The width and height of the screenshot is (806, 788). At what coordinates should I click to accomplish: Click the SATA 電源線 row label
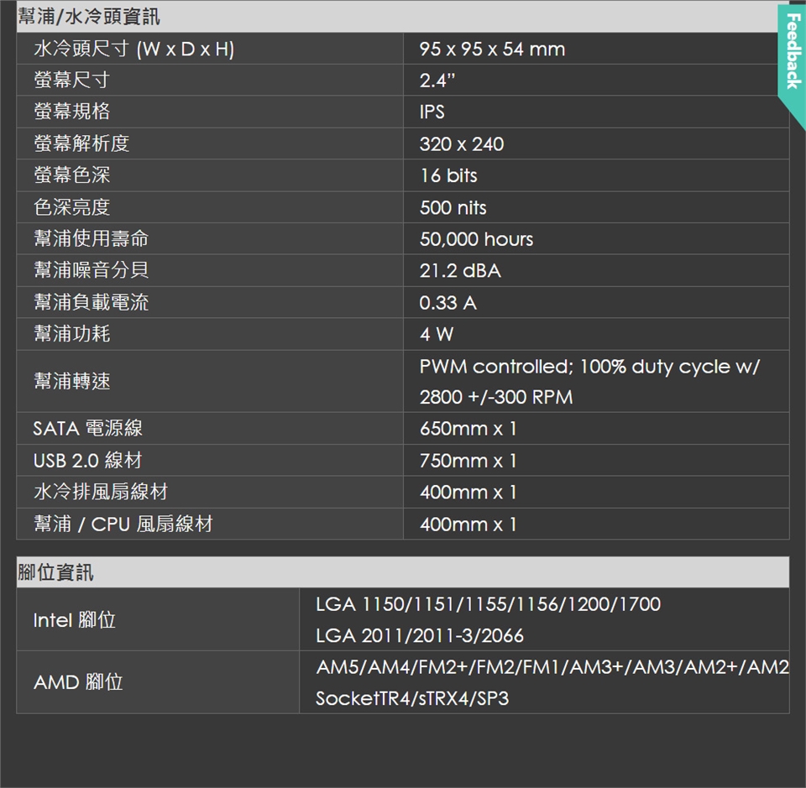88,429
